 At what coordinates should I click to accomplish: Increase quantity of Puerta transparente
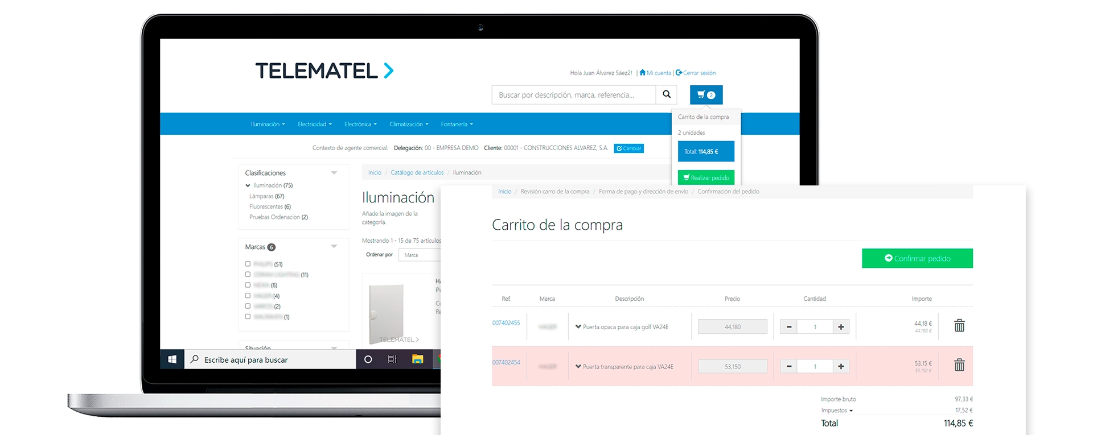tap(841, 366)
